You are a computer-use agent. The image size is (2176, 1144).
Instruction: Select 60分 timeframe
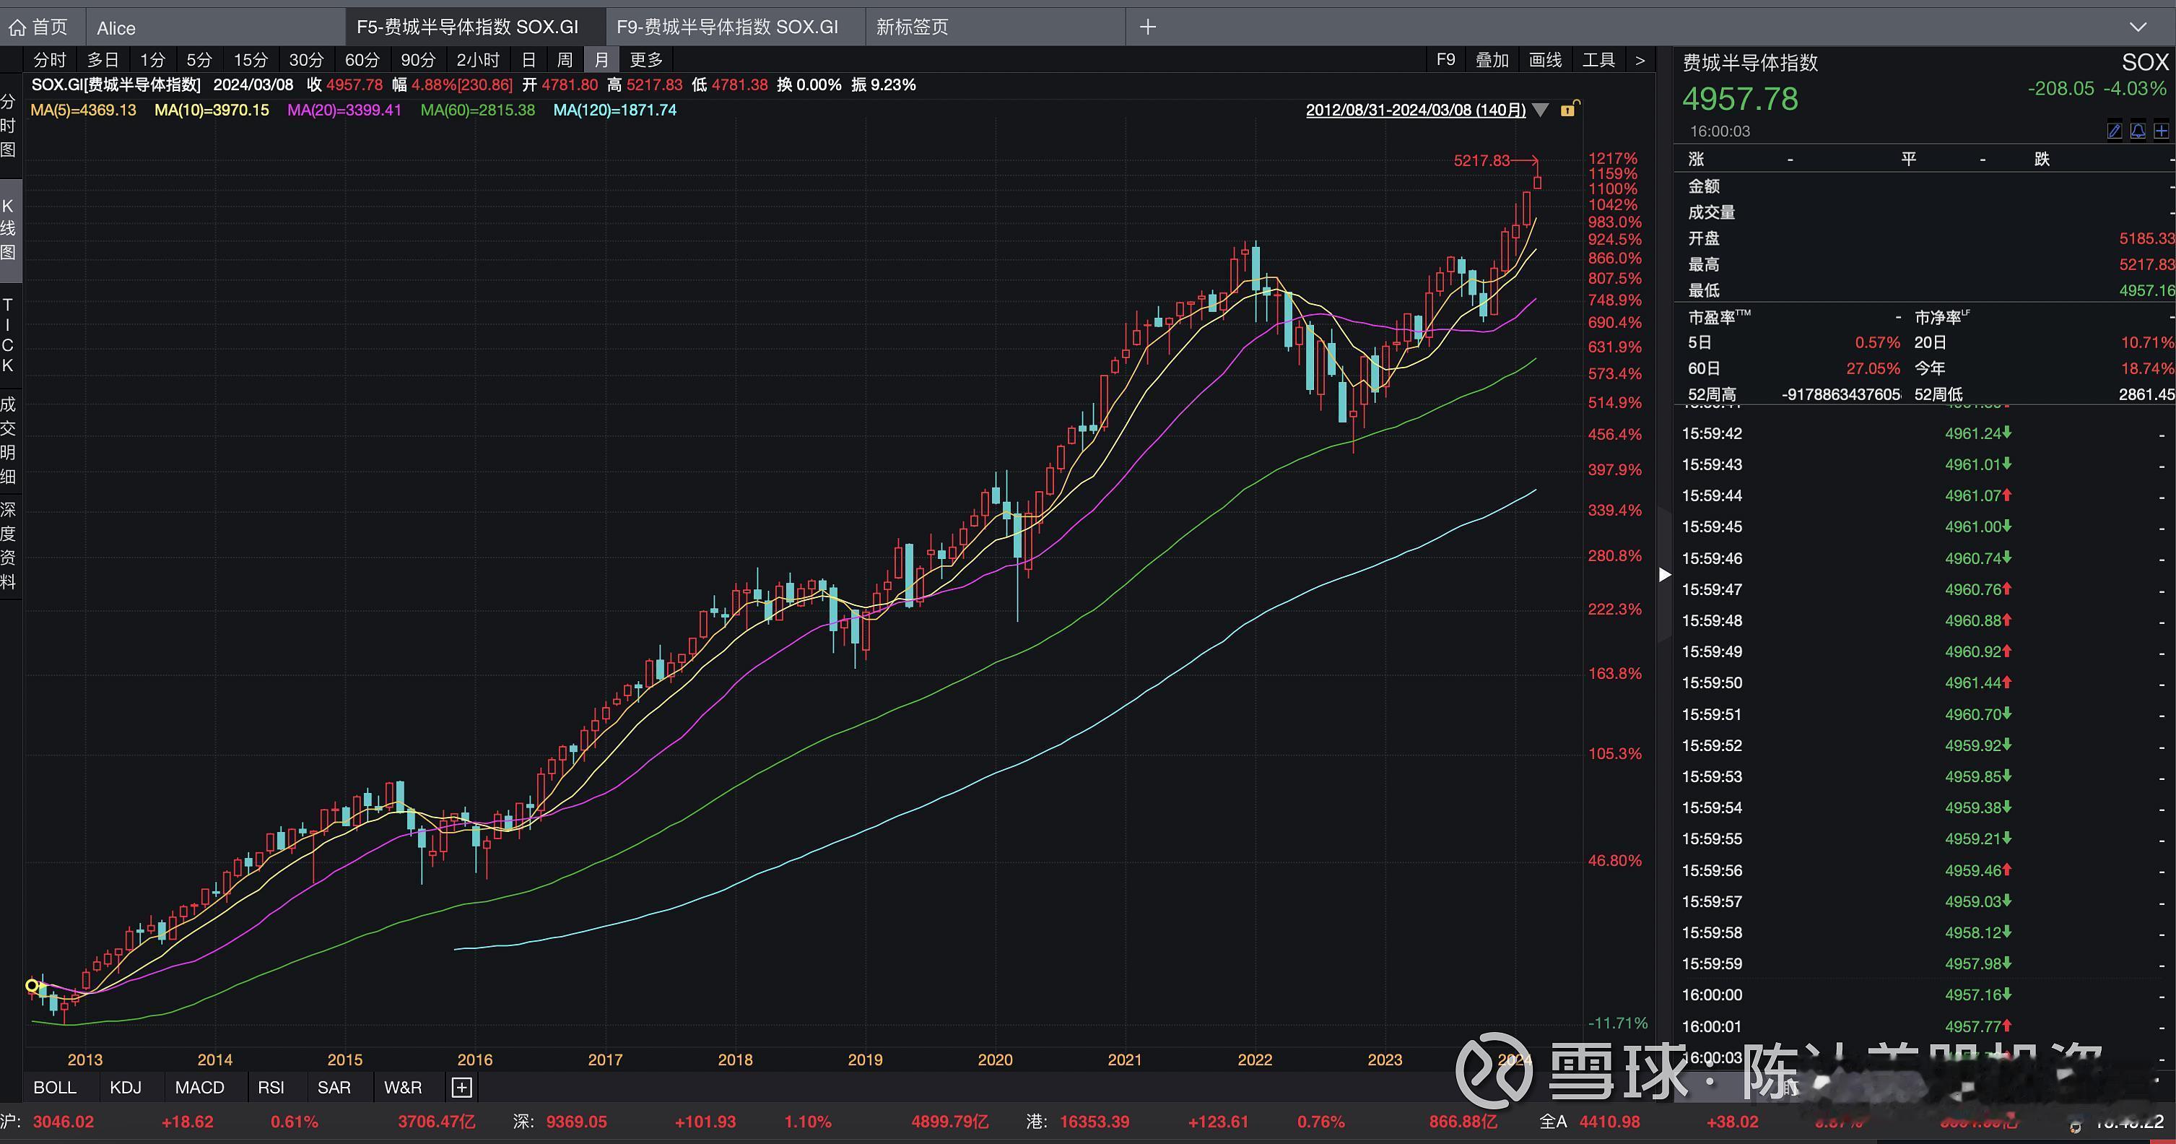[362, 60]
